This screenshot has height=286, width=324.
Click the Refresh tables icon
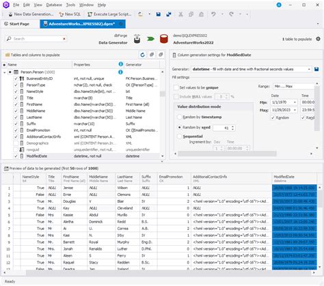[x=142, y=55]
